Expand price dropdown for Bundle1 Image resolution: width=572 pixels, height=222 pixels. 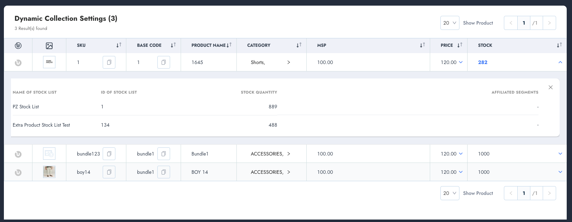click(x=460, y=154)
